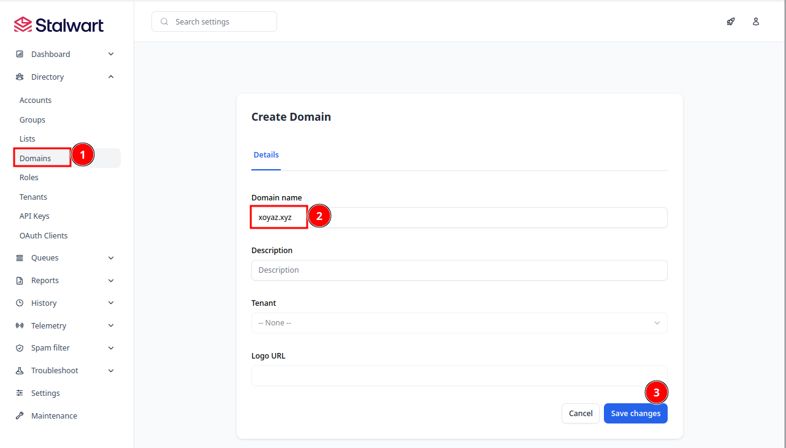Click the Description input field

459,270
